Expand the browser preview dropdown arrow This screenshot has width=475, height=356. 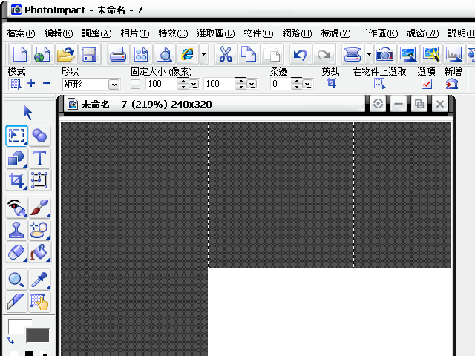[x=203, y=55]
